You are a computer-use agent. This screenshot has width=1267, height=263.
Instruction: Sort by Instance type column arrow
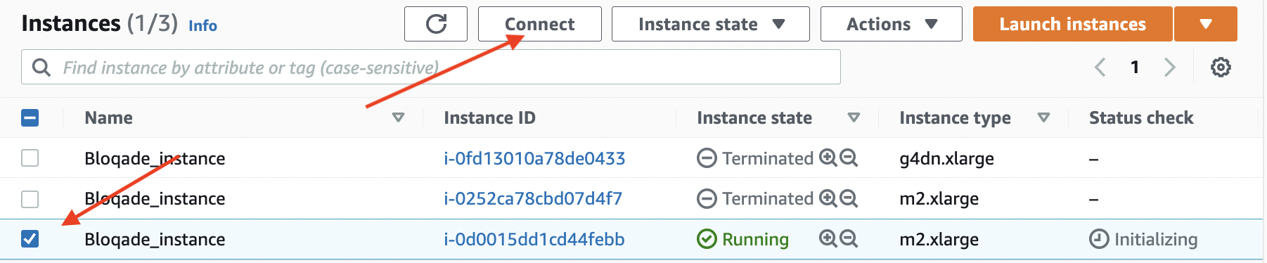tap(1043, 117)
